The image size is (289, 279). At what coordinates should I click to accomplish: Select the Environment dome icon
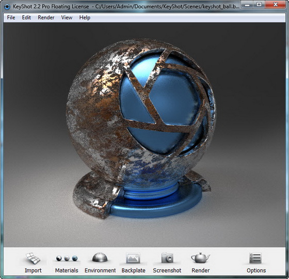pyautogui.click(x=100, y=257)
